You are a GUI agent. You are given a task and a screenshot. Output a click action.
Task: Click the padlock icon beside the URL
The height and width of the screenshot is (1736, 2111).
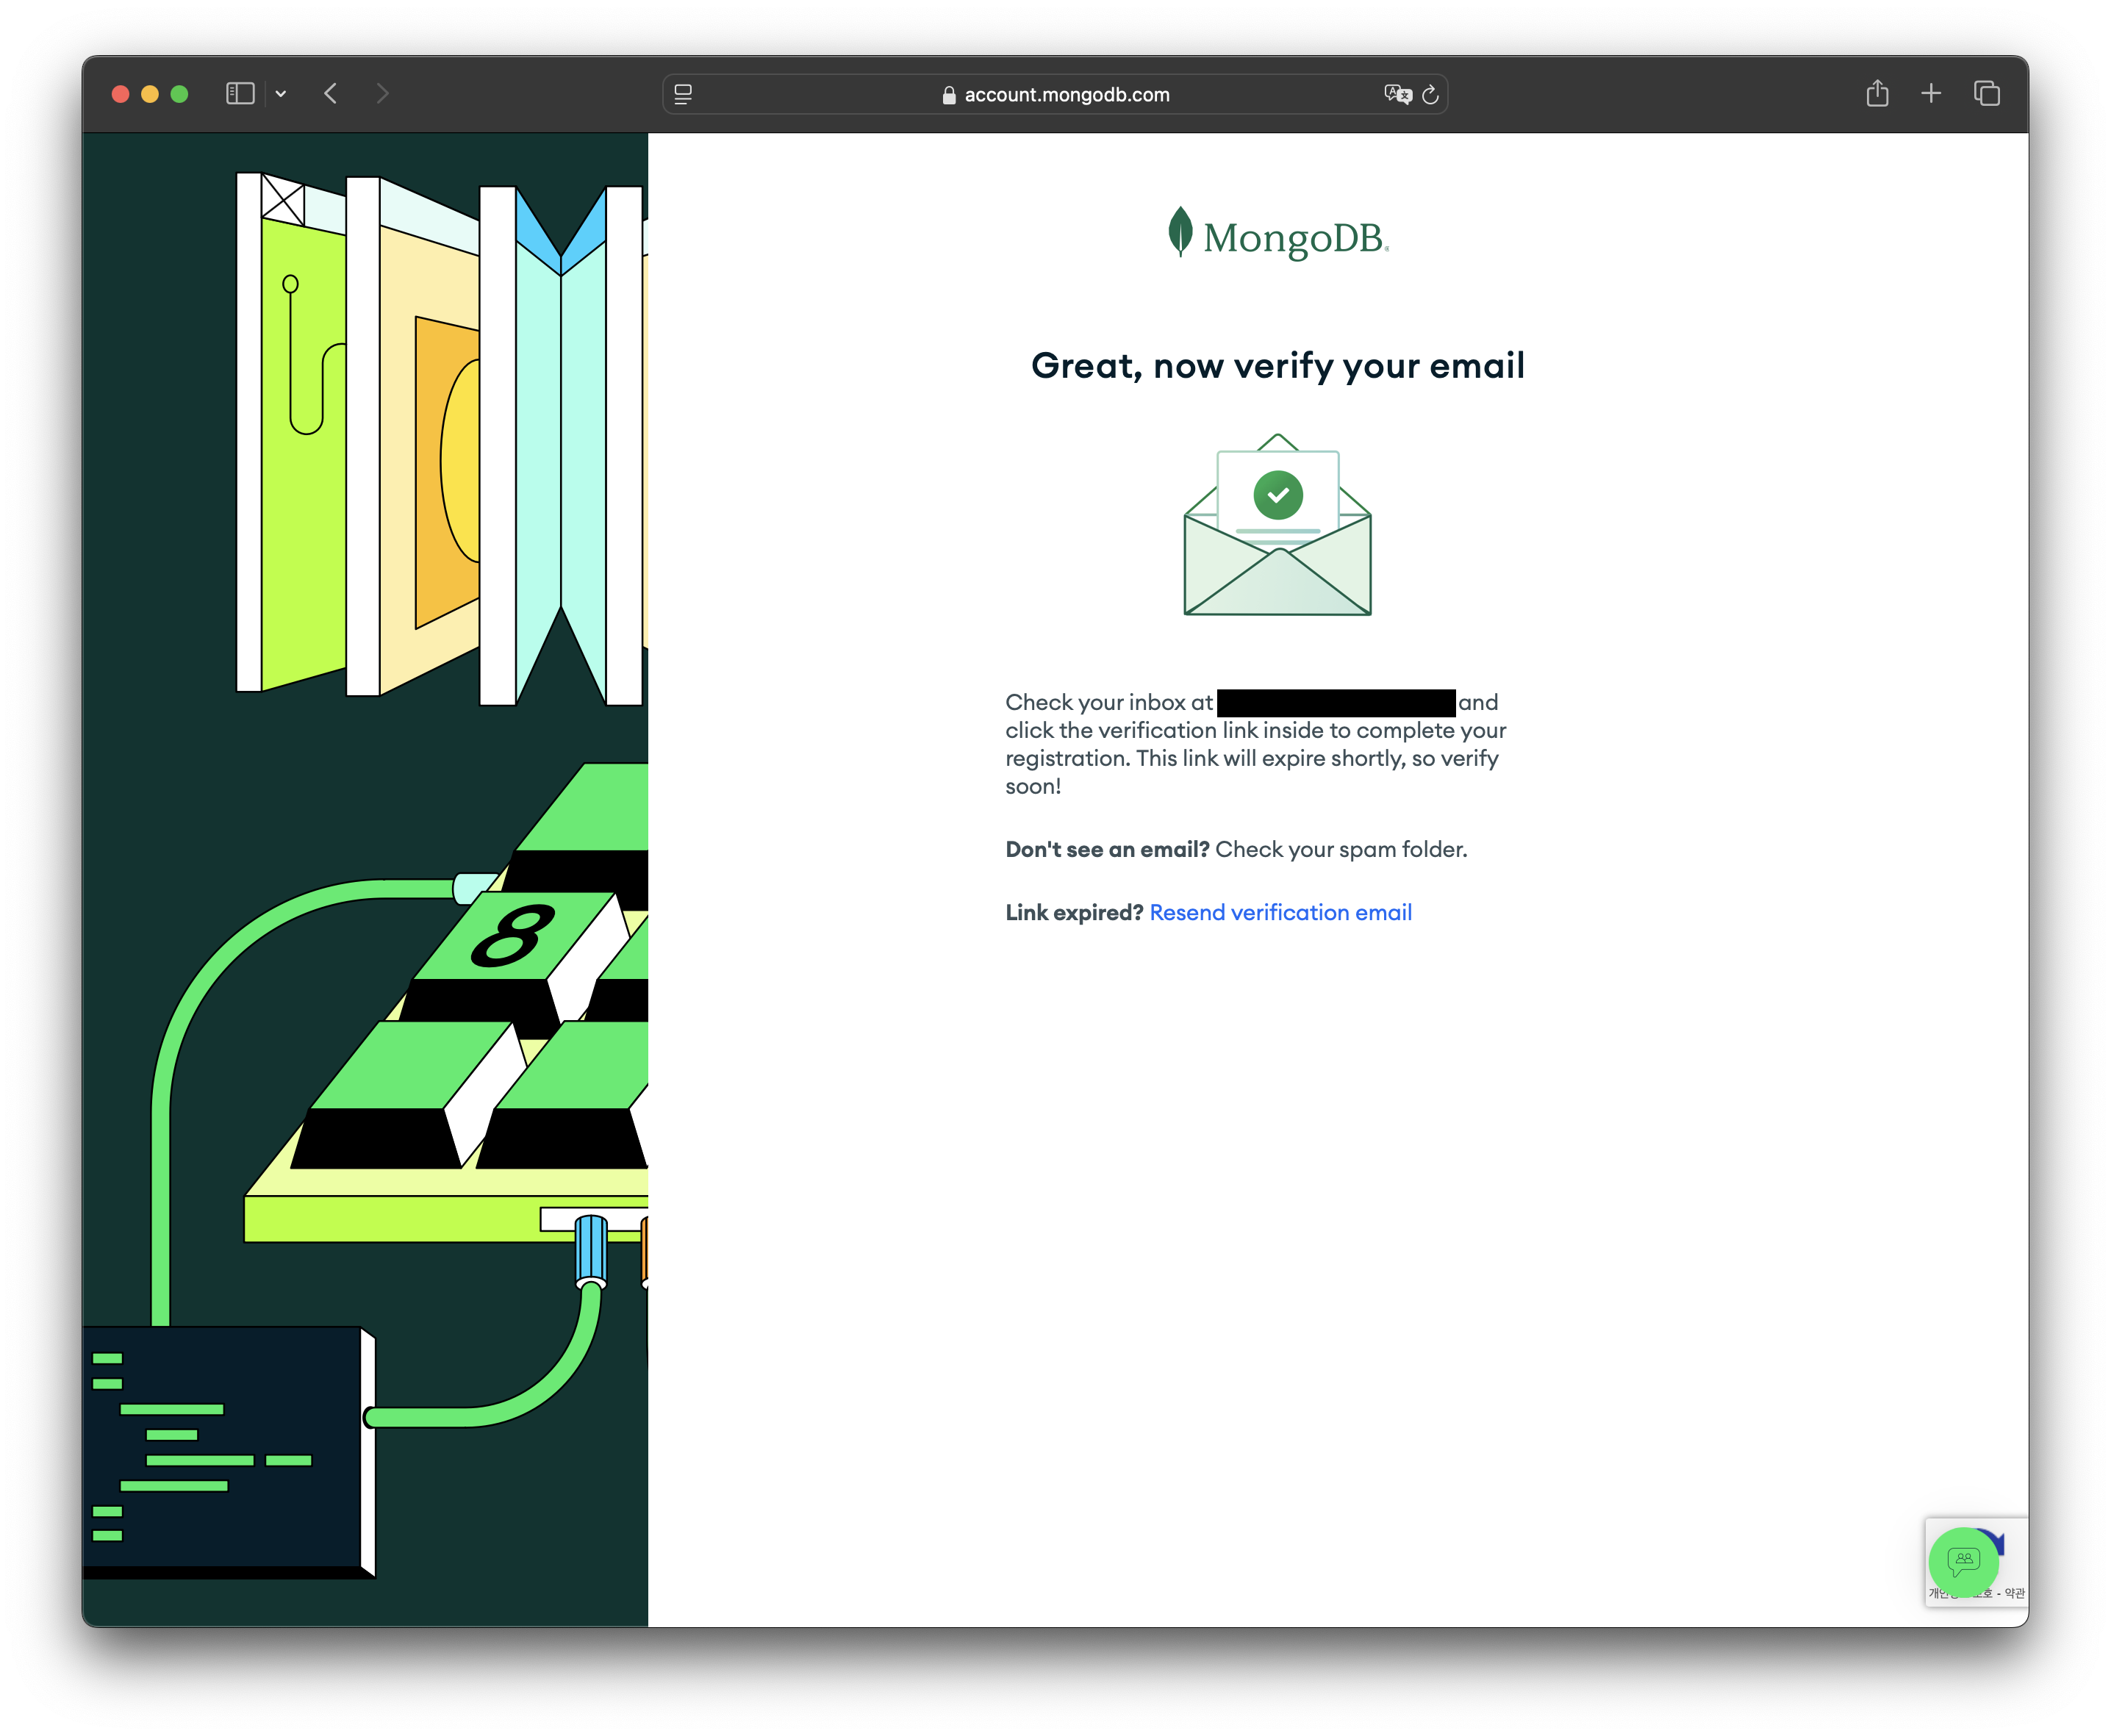click(x=949, y=95)
